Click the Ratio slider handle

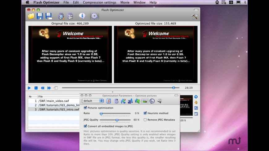pyautogui.click(x=101, y=113)
